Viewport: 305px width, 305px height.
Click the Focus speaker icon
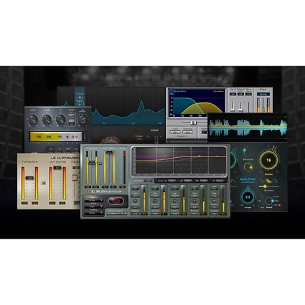click(79, 98)
